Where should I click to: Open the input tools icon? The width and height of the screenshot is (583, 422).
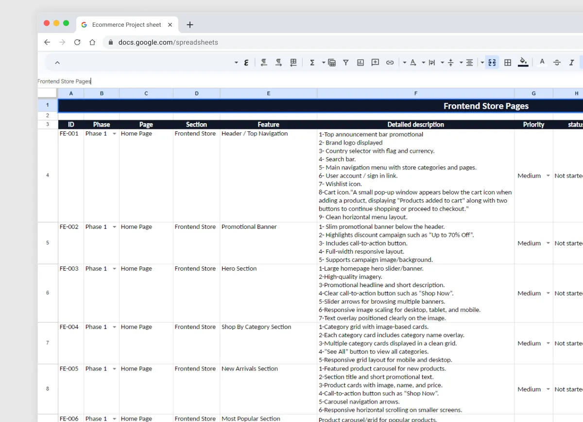pos(246,63)
